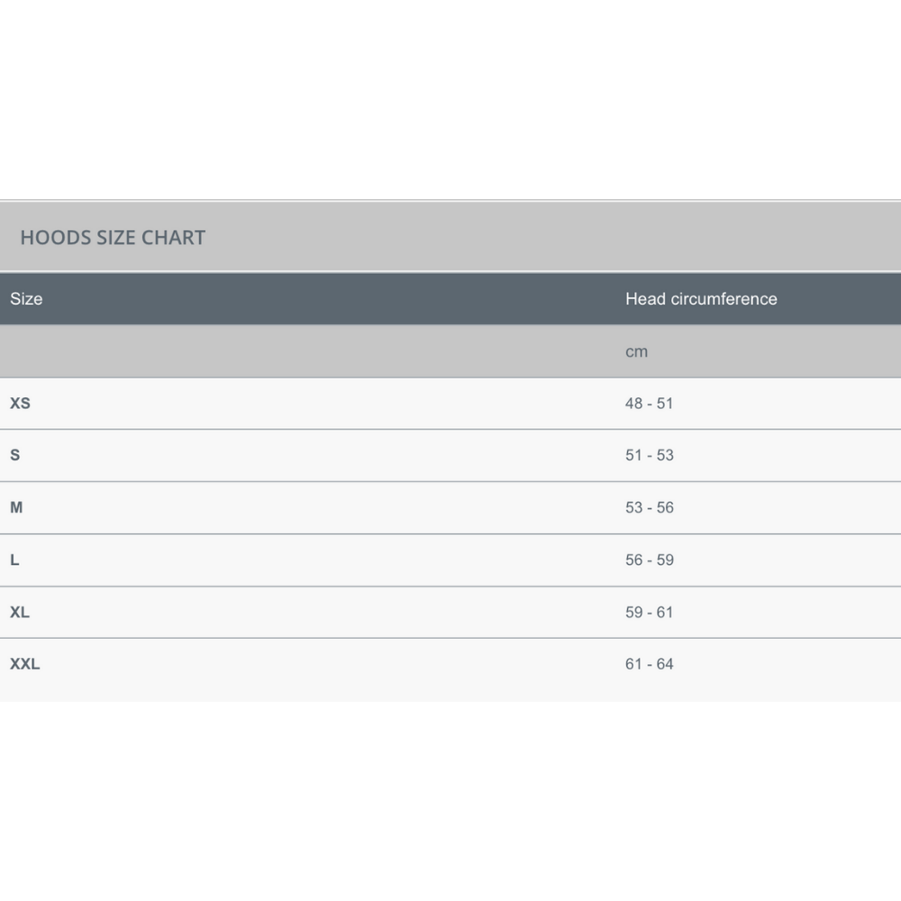The width and height of the screenshot is (901, 901).
Task: Select the Head circumference column header
Action: pyautogui.click(x=700, y=299)
